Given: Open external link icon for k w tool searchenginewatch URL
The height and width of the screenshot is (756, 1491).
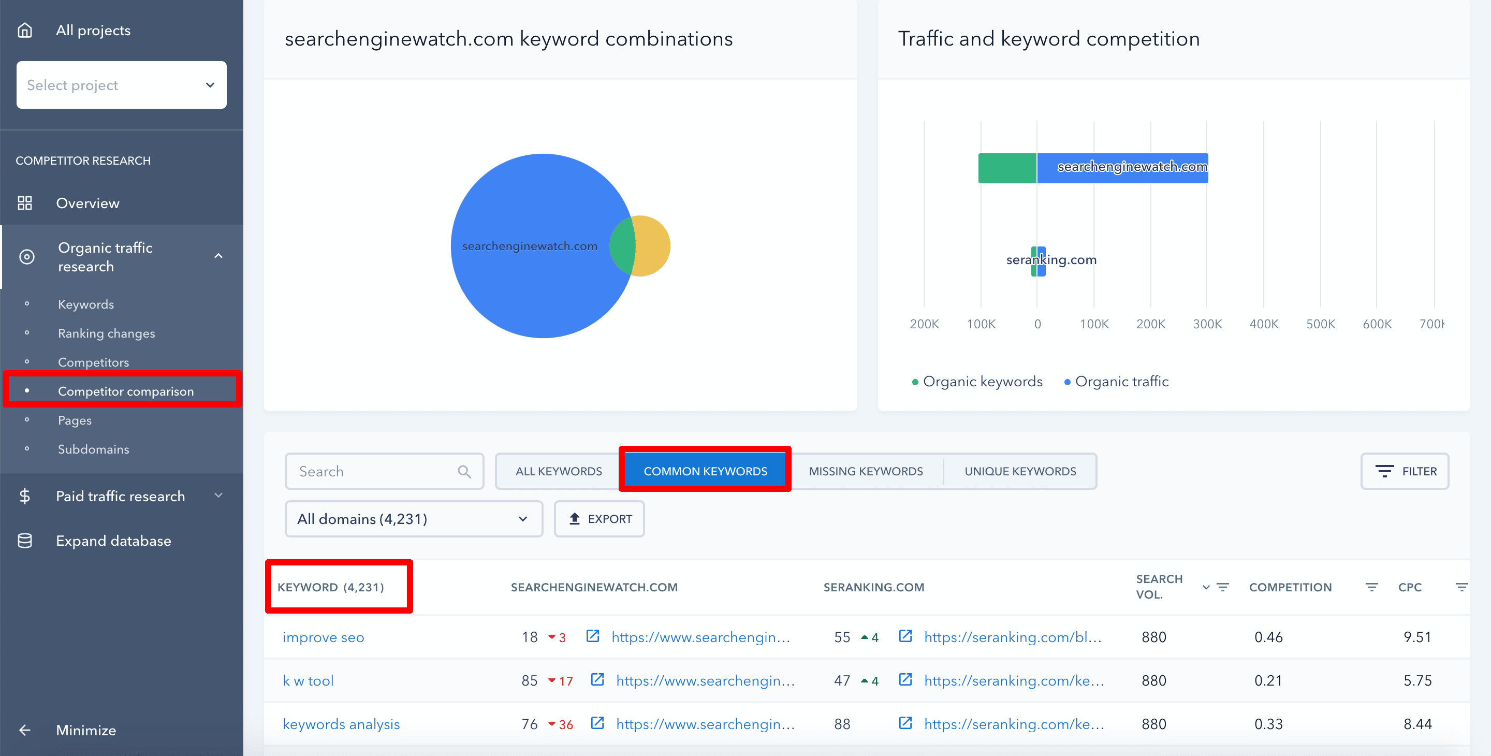Looking at the screenshot, I should pyautogui.click(x=597, y=679).
